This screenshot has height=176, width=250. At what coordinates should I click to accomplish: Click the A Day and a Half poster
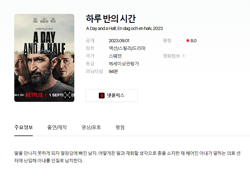pos(44,58)
